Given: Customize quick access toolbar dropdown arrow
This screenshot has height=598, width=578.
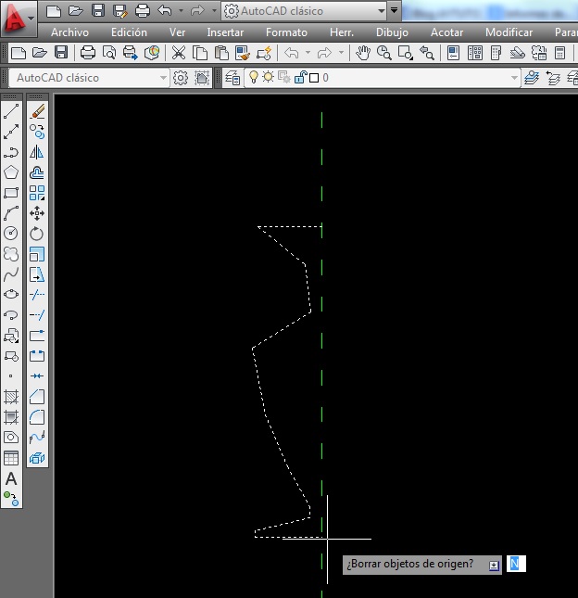Looking at the screenshot, I should tap(394, 10).
